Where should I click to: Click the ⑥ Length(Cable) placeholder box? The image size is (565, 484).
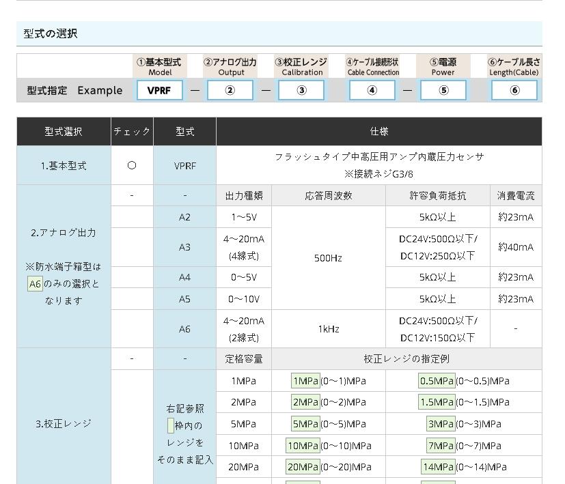(514, 89)
